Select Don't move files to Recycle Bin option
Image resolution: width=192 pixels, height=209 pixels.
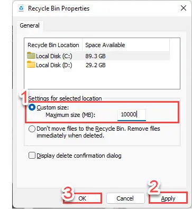coord(32,129)
